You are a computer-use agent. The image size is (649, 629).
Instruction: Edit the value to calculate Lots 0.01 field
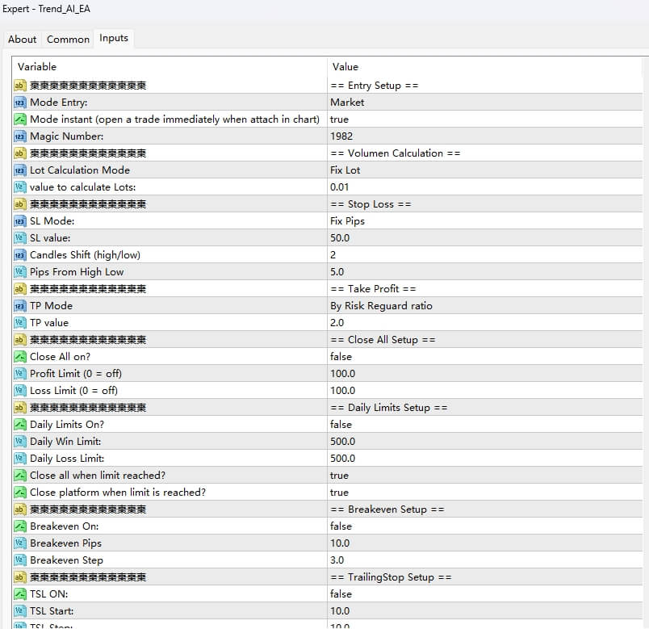tap(340, 187)
